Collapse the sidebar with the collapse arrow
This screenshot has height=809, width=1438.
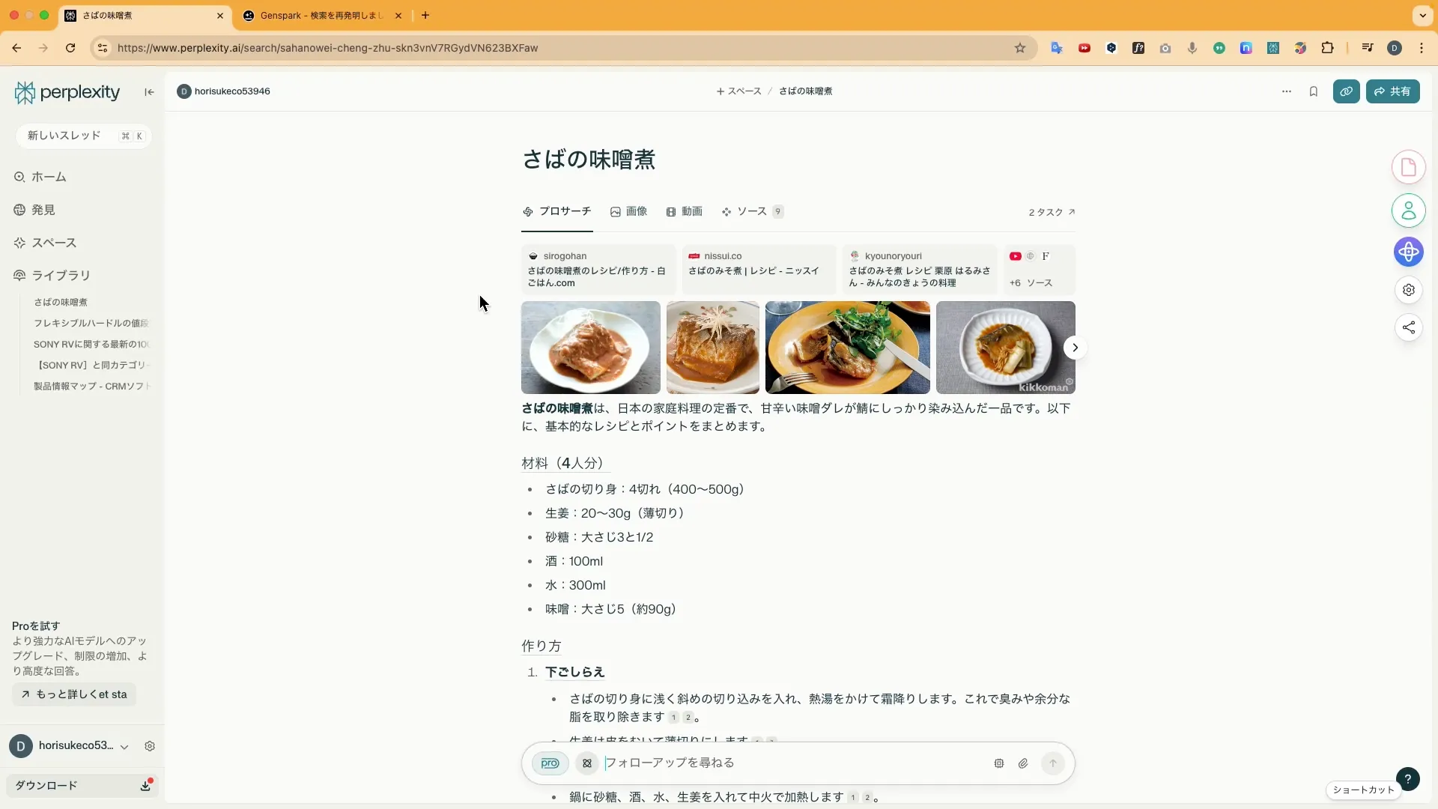tap(148, 91)
